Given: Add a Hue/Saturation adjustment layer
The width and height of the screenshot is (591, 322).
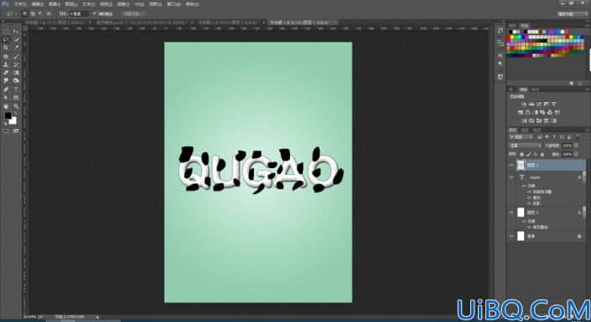Looking at the screenshot, I should point(521,112).
